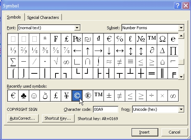This screenshot has width=191, height=140.
Task: Choose the smiley face ☺ recent symbol
Action: point(34,96)
